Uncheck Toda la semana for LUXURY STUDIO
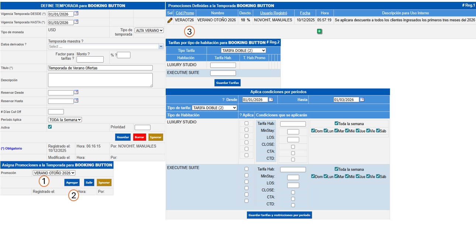The width and height of the screenshot is (476, 231). pyautogui.click(x=337, y=124)
